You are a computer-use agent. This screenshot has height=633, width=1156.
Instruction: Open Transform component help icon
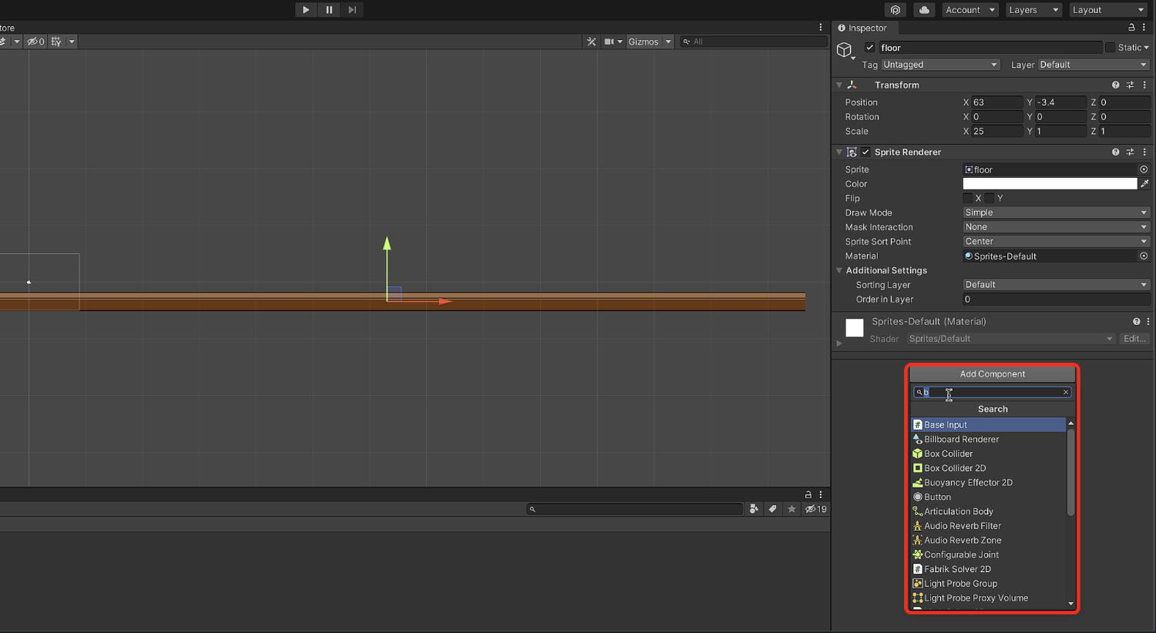pyautogui.click(x=1115, y=85)
